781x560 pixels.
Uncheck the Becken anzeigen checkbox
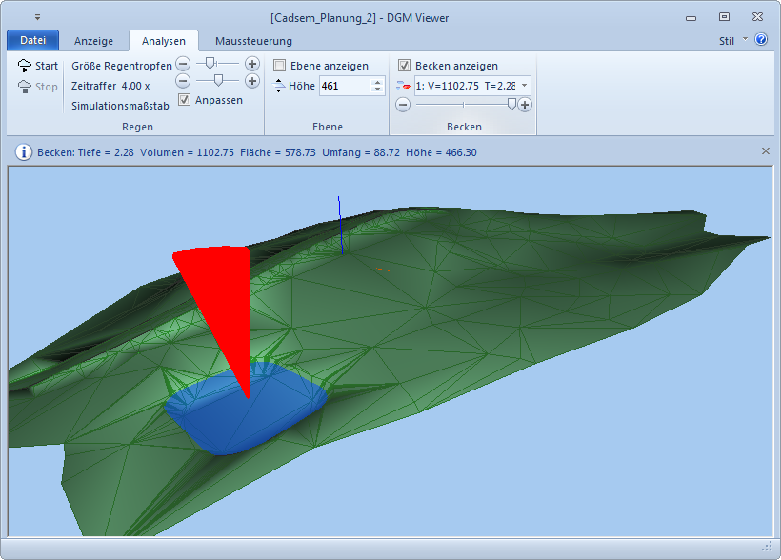(405, 66)
